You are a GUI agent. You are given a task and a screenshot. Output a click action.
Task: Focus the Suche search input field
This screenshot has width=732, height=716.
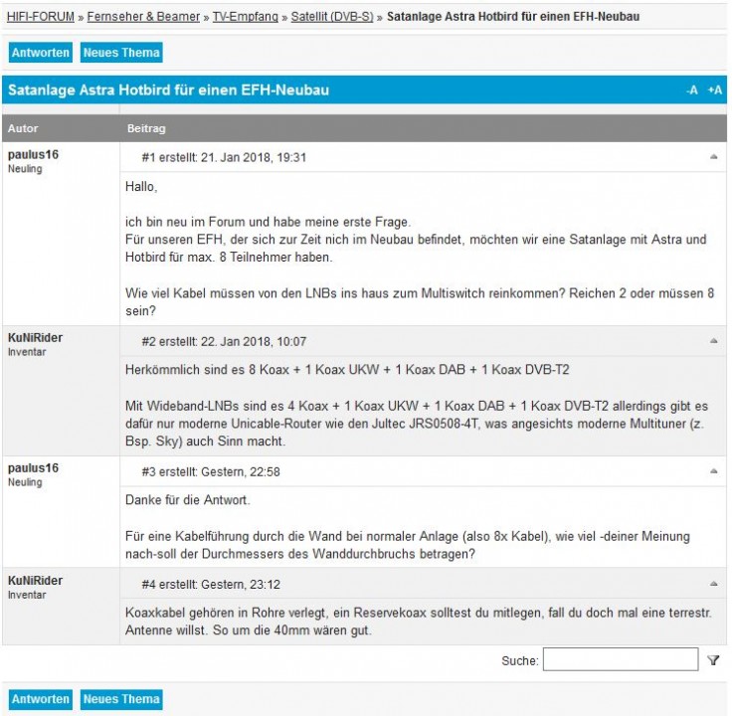(x=621, y=660)
